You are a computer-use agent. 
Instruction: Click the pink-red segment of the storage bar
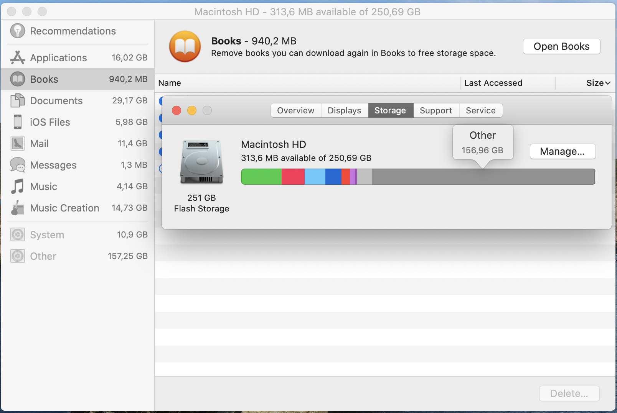tap(293, 177)
